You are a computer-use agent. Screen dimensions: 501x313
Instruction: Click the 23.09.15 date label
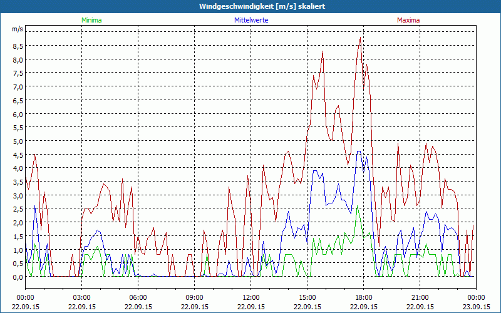coord(476,307)
